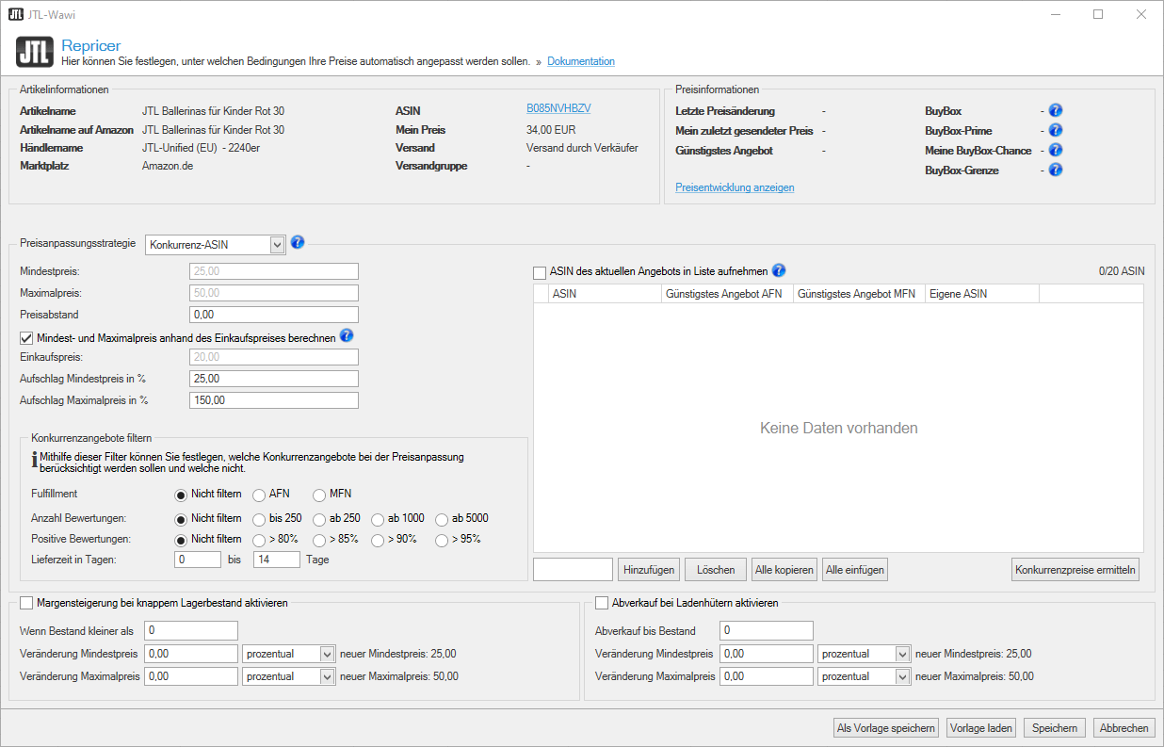Click Lieferzeit maximum days field showing 14
The width and height of the screenshot is (1164, 747).
tap(277, 560)
